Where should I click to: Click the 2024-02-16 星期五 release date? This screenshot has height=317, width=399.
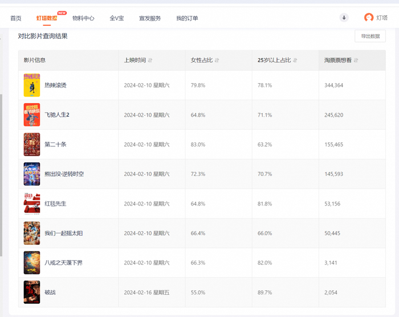(146, 293)
